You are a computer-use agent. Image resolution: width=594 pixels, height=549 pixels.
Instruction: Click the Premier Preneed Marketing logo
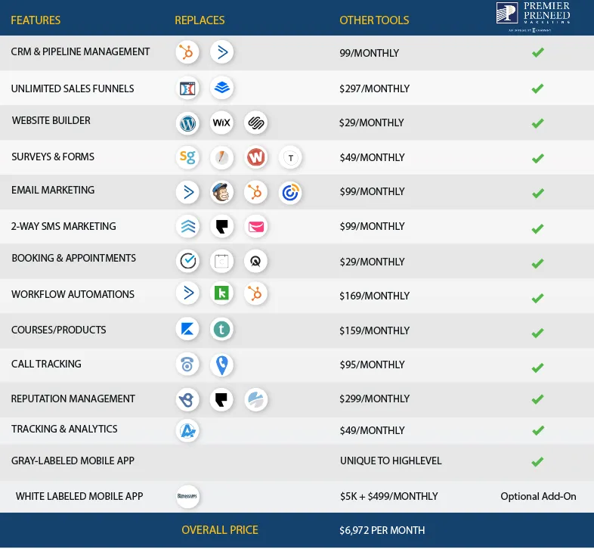(534, 17)
